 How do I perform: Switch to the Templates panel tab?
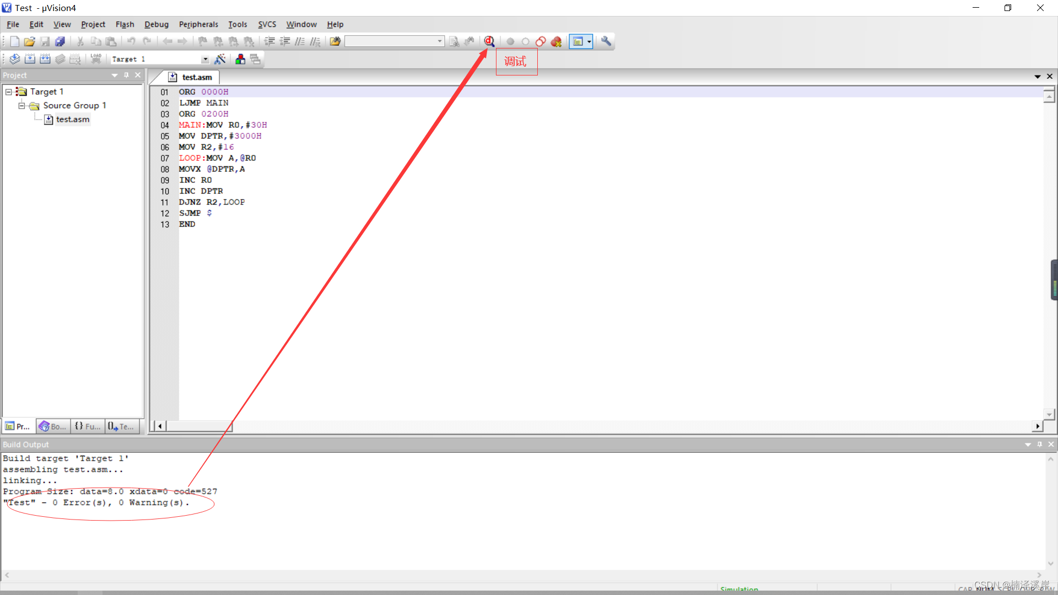click(x=121, y=426)
